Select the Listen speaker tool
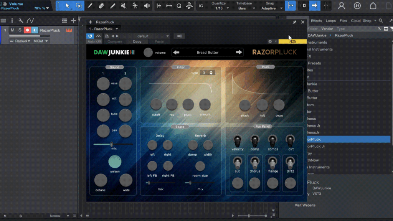Image resolution: width=393 pixels, height=221 pixels. tap(147, 6)
